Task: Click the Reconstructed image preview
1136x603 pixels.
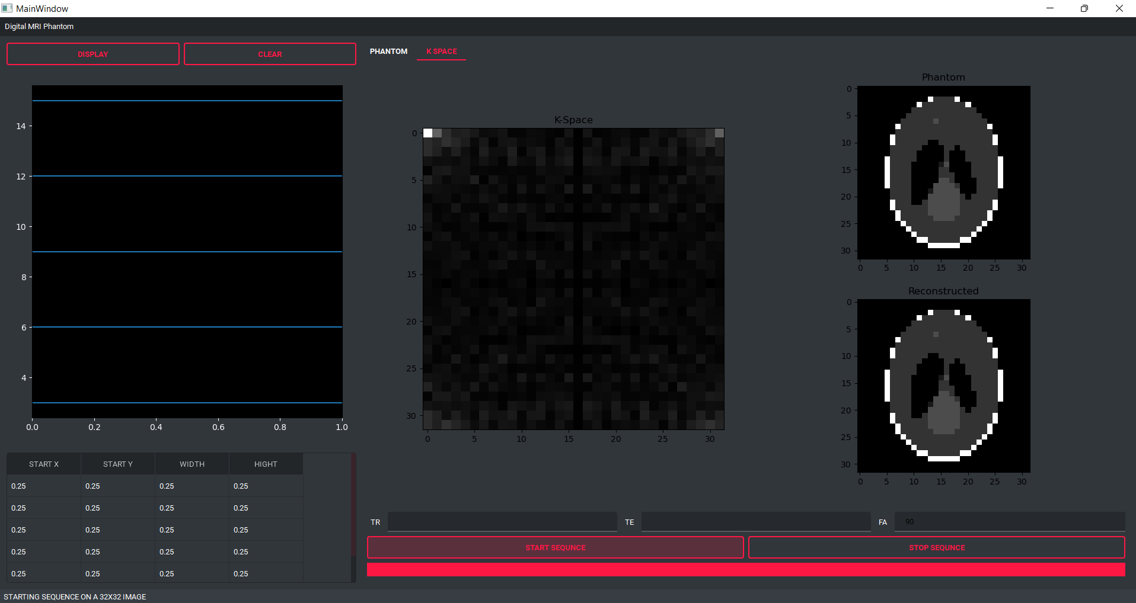Action: 943,385
